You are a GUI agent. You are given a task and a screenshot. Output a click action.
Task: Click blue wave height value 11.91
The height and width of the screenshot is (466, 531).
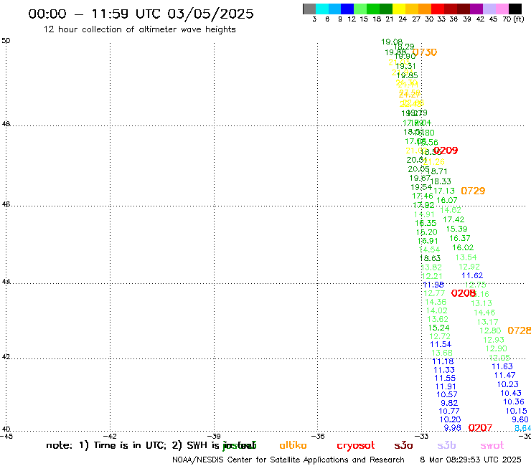click(446, 387)
